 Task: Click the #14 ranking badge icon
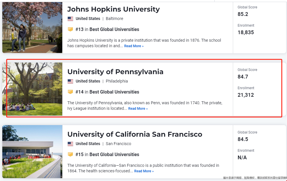tap(70, 92)
